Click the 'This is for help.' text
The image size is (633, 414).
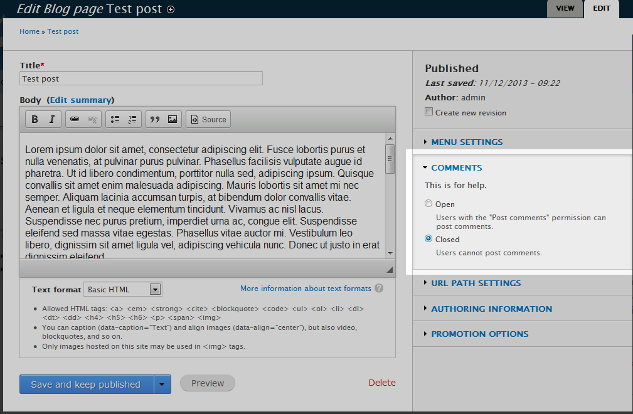coord(455,185)
